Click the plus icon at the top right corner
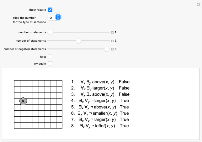The image size is (202, 142). point(198,4)
